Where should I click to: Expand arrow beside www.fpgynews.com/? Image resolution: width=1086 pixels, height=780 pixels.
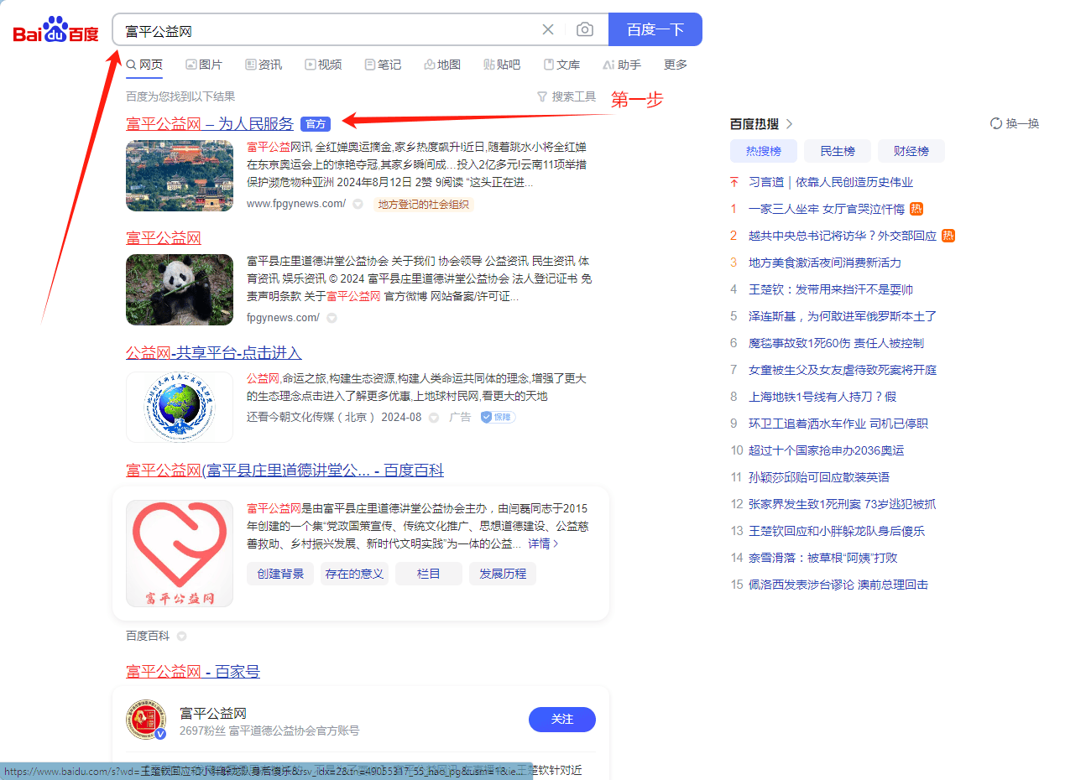(x=358, y=204)
